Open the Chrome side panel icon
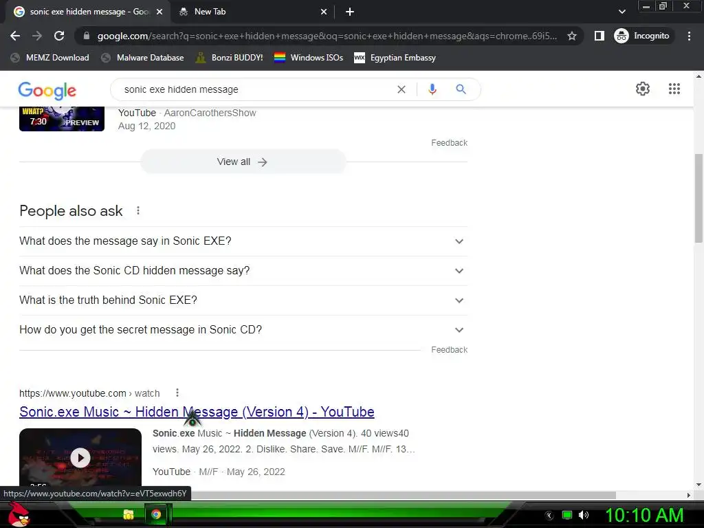Image resolution: width=704 pixels, height=528 pixels. click(599, 36)
